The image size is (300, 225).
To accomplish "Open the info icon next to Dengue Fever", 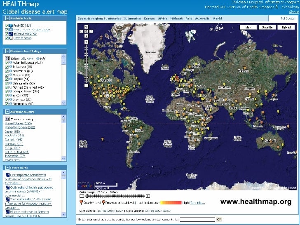I will click(11, 91).
